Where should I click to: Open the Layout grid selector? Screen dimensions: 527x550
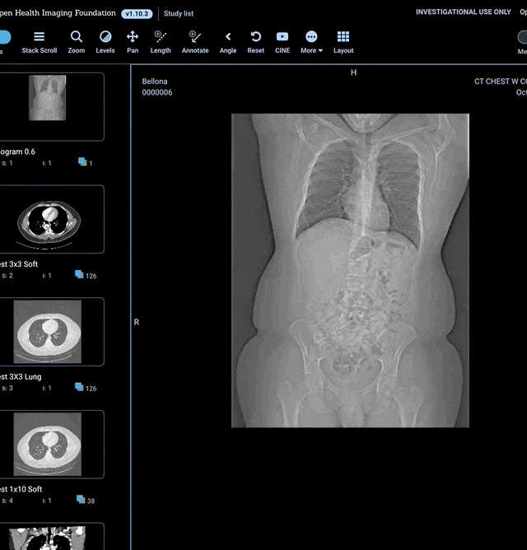[x=343, y=43]
